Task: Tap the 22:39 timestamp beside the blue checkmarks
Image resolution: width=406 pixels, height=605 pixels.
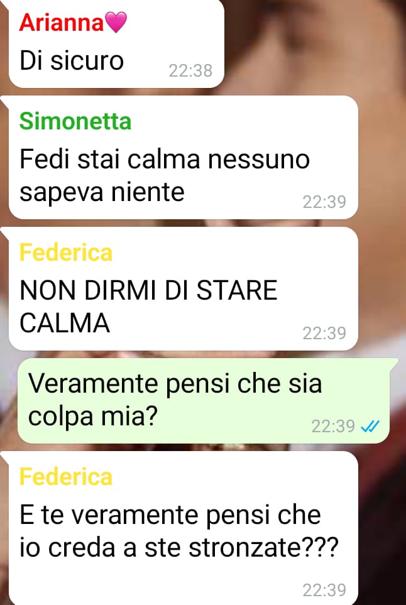Action: (x=333, y=427)
